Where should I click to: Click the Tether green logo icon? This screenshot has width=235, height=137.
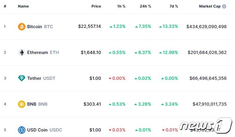pos(22,78)
